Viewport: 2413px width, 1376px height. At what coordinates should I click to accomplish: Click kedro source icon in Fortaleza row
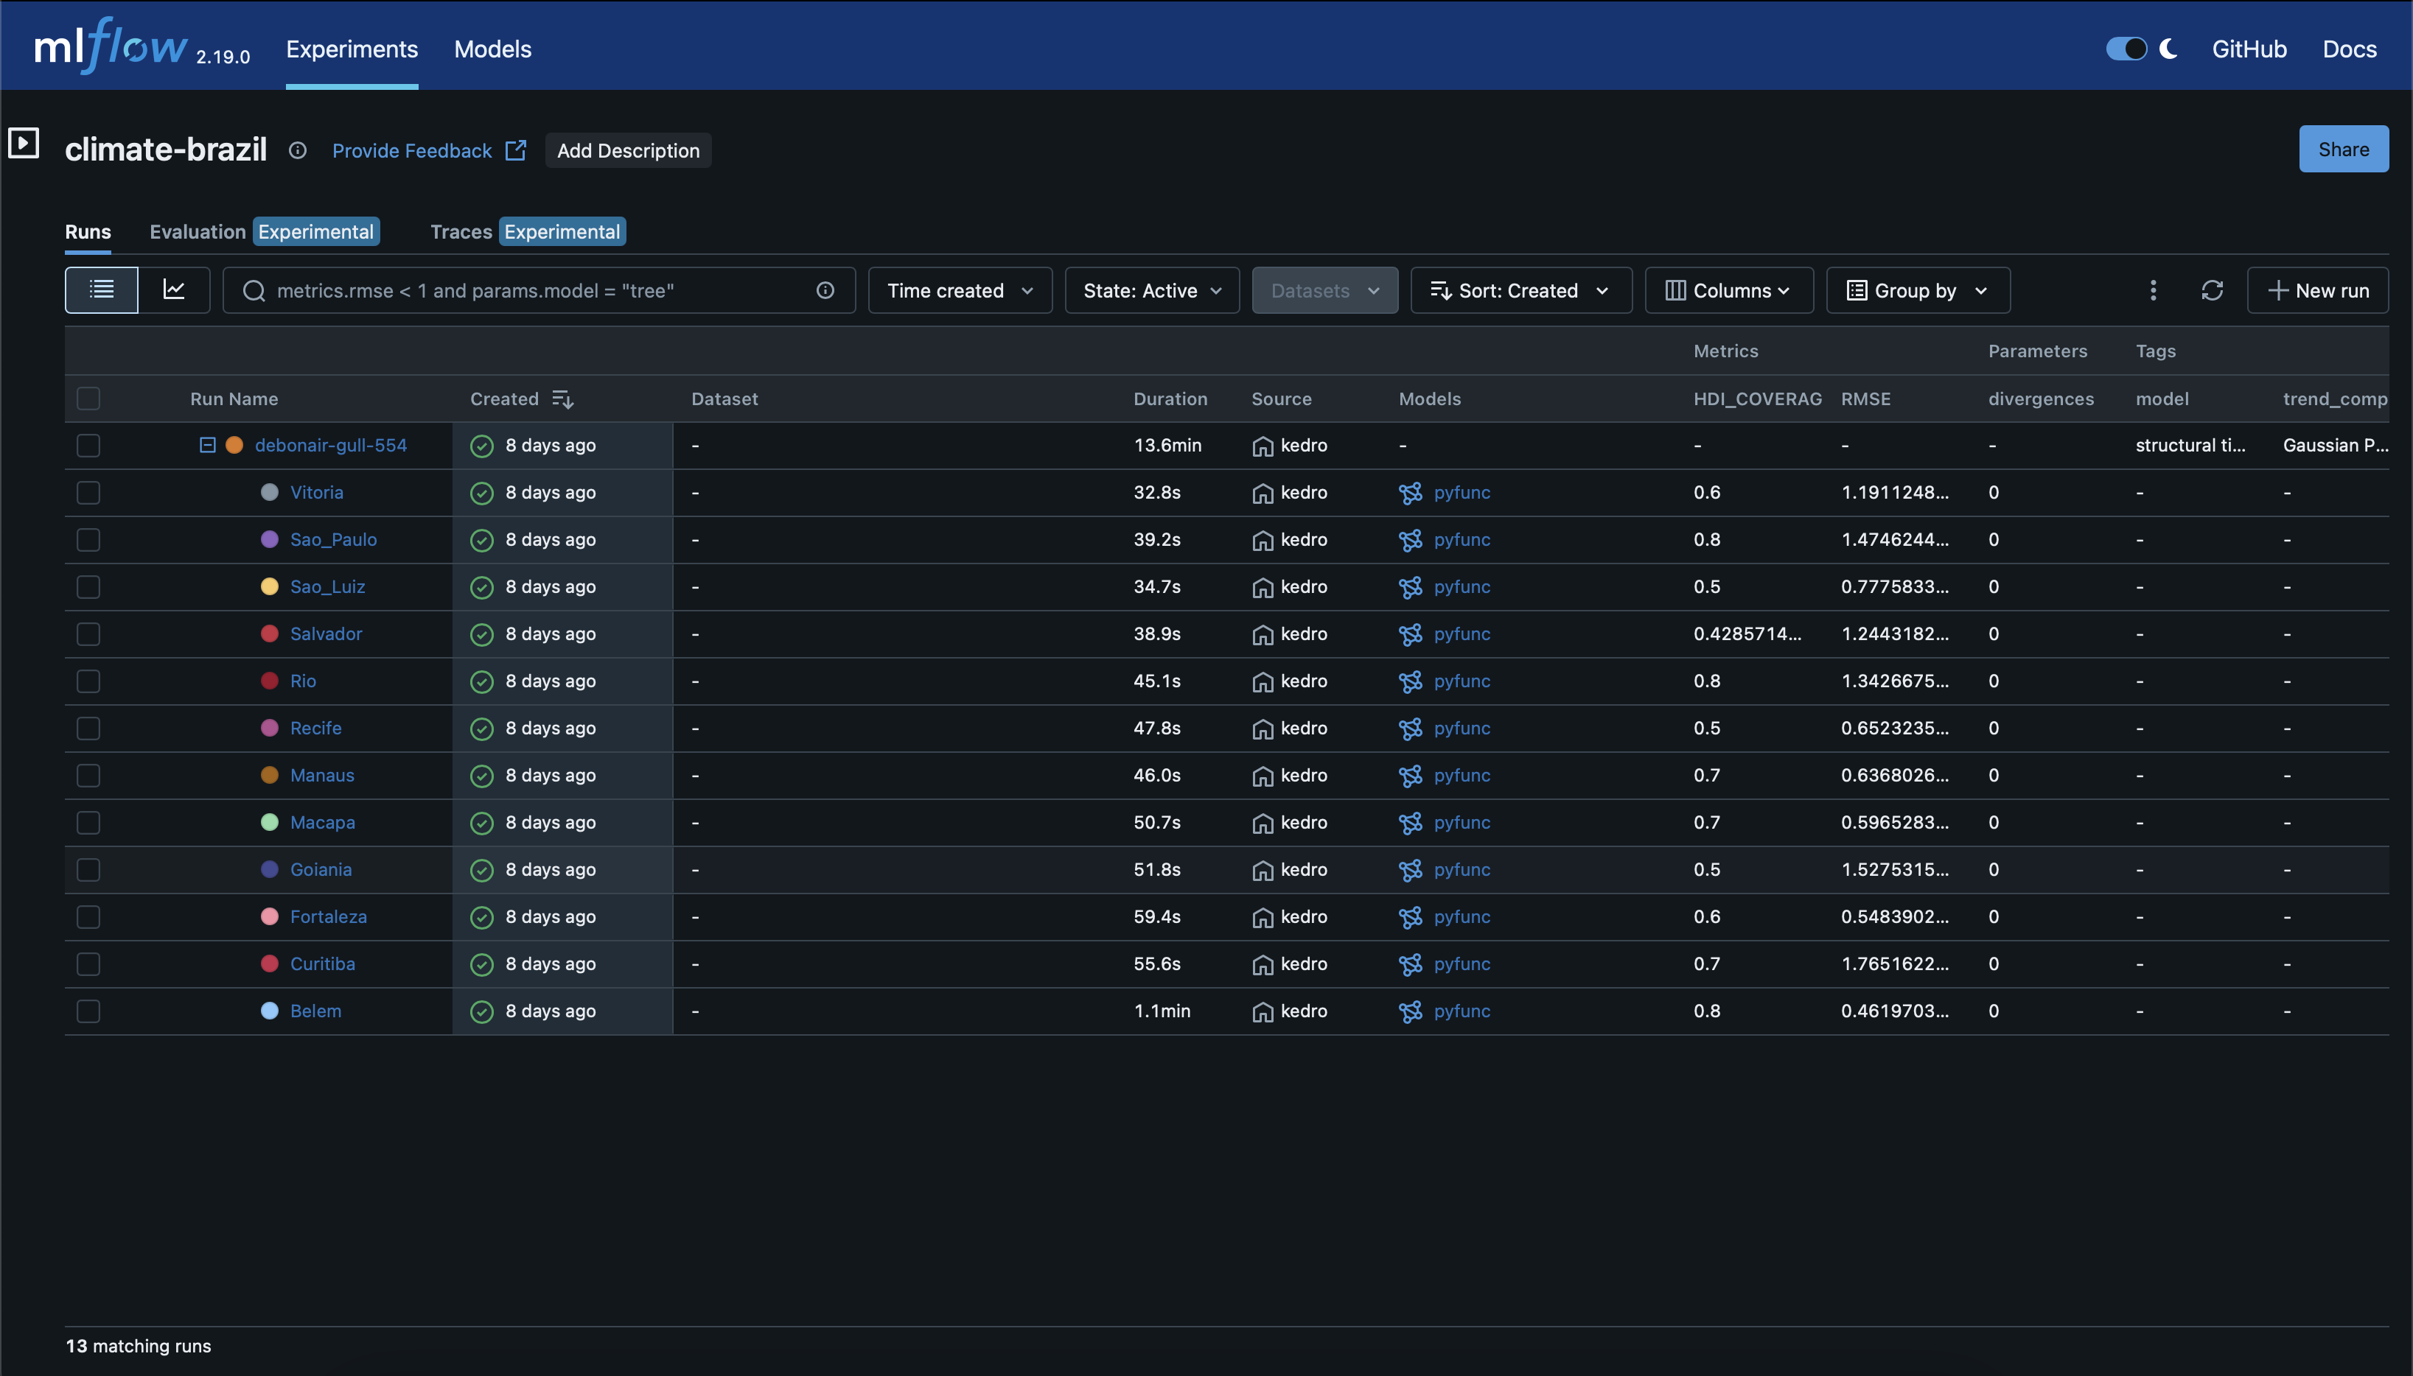(1263, 916)
